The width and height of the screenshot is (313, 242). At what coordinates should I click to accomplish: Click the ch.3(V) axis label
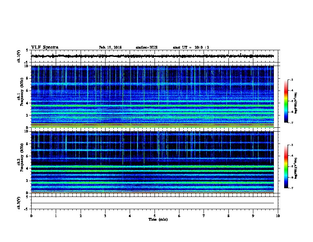click(x=19, y=203)
